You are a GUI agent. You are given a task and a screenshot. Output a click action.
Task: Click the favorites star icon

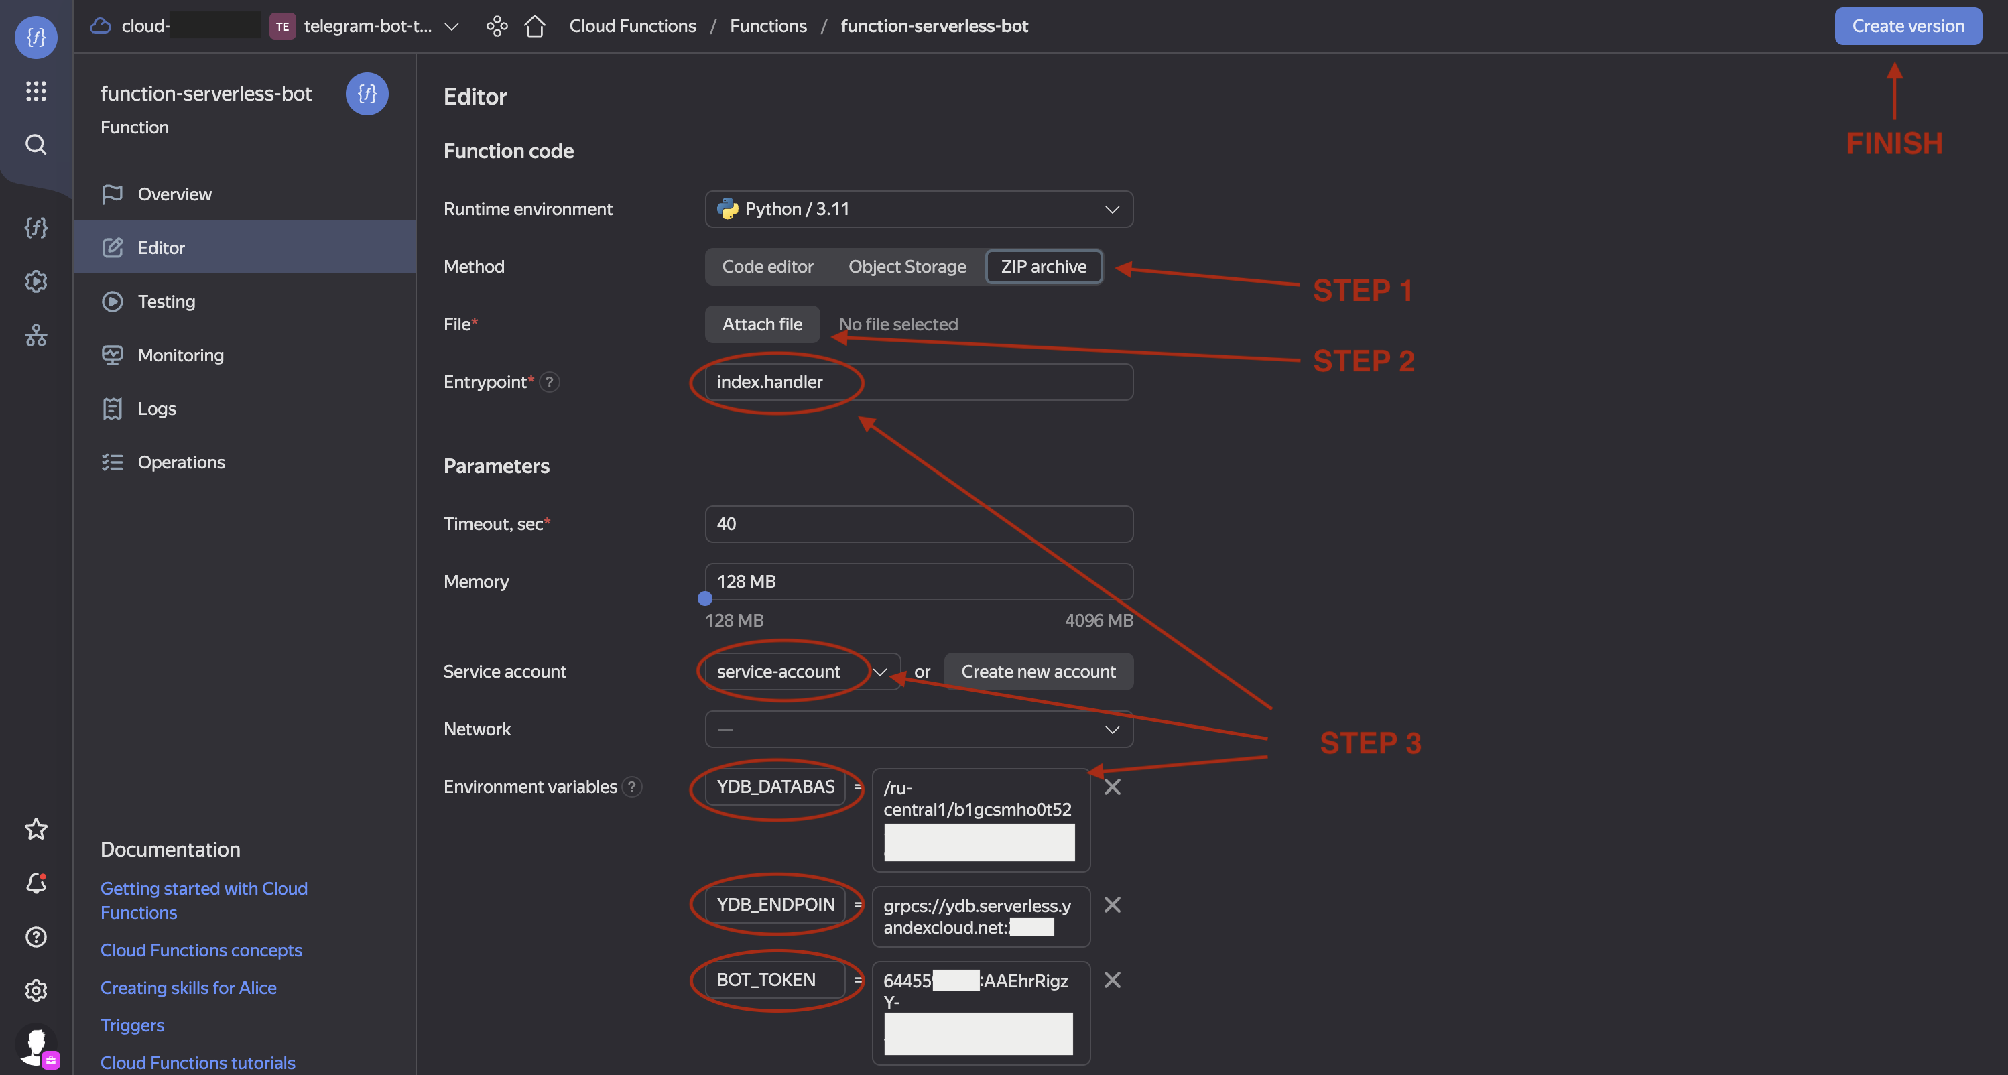tap(36, 828)
